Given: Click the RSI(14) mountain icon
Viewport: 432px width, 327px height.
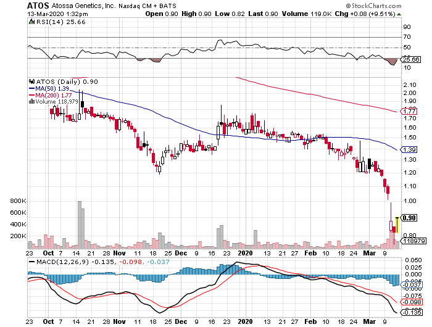Looking at the screenshot, I should 32,22.
